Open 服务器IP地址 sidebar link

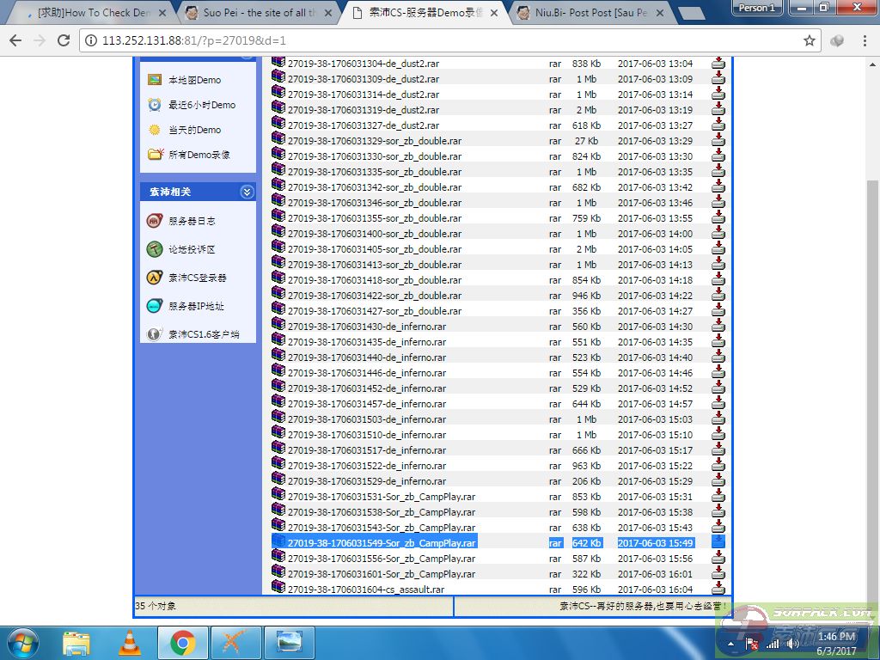point(196,306)
